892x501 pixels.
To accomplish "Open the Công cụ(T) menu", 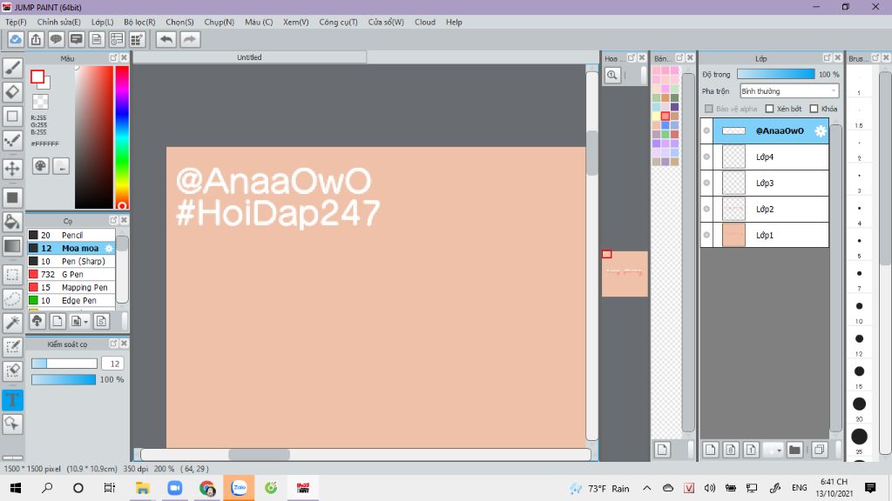I will 339,22.
